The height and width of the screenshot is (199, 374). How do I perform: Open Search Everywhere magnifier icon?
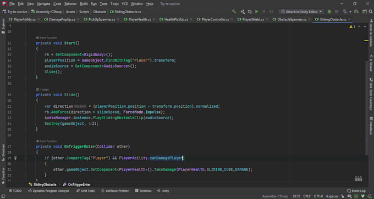[x=371, y=12]
